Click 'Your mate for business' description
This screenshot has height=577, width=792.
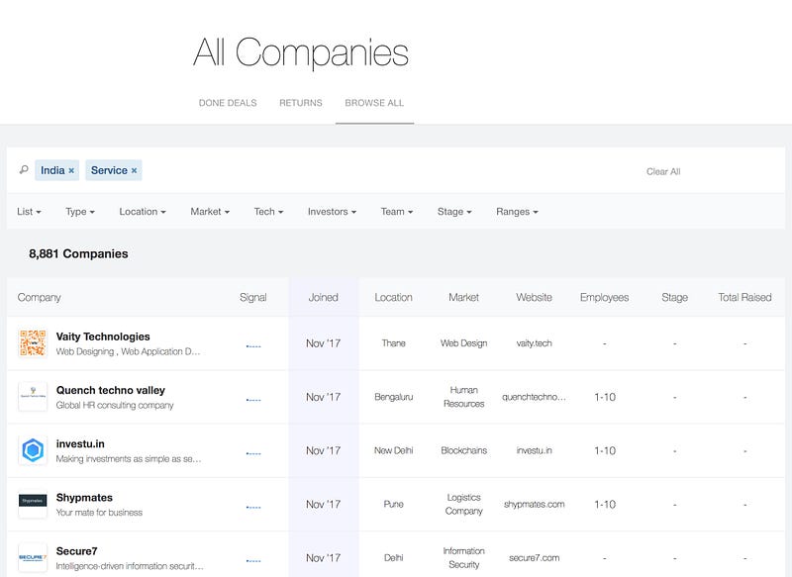(99, 513)
